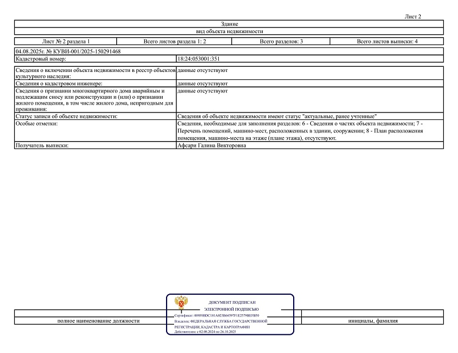Image resolution: width=458 pixels, height=353 pixels.
Task: Click the "Всего листов выписки: 4" cell
Action: 387,42
